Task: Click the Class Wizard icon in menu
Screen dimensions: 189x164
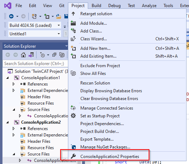Action: click(73, 39)
